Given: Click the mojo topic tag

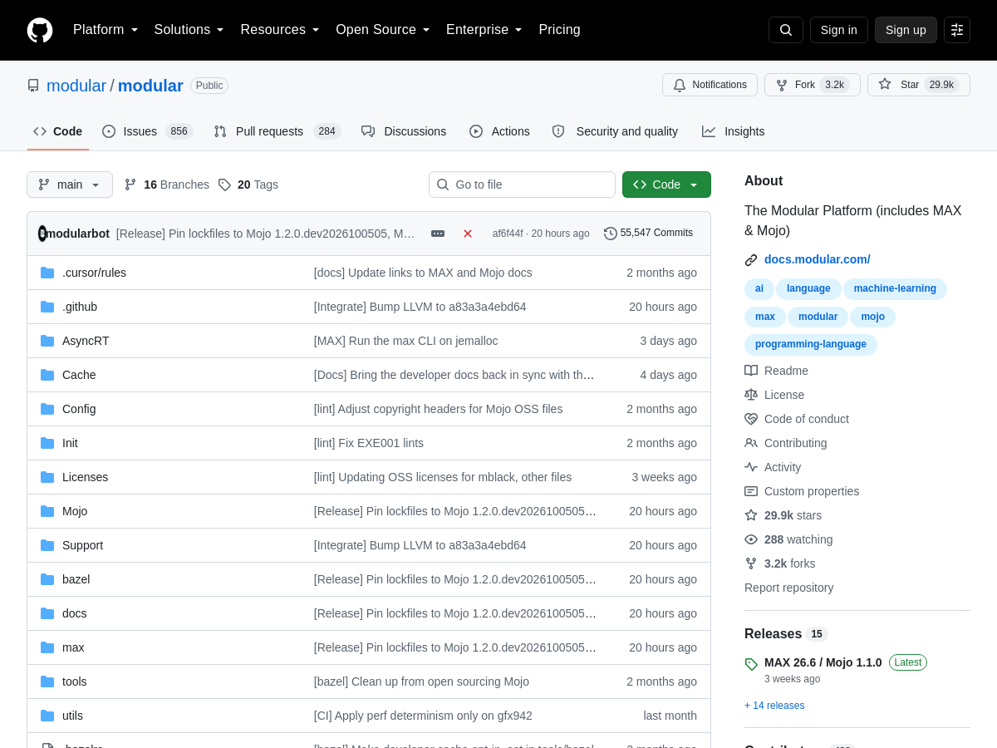Looking at the screenshot, I should point(872,317).
